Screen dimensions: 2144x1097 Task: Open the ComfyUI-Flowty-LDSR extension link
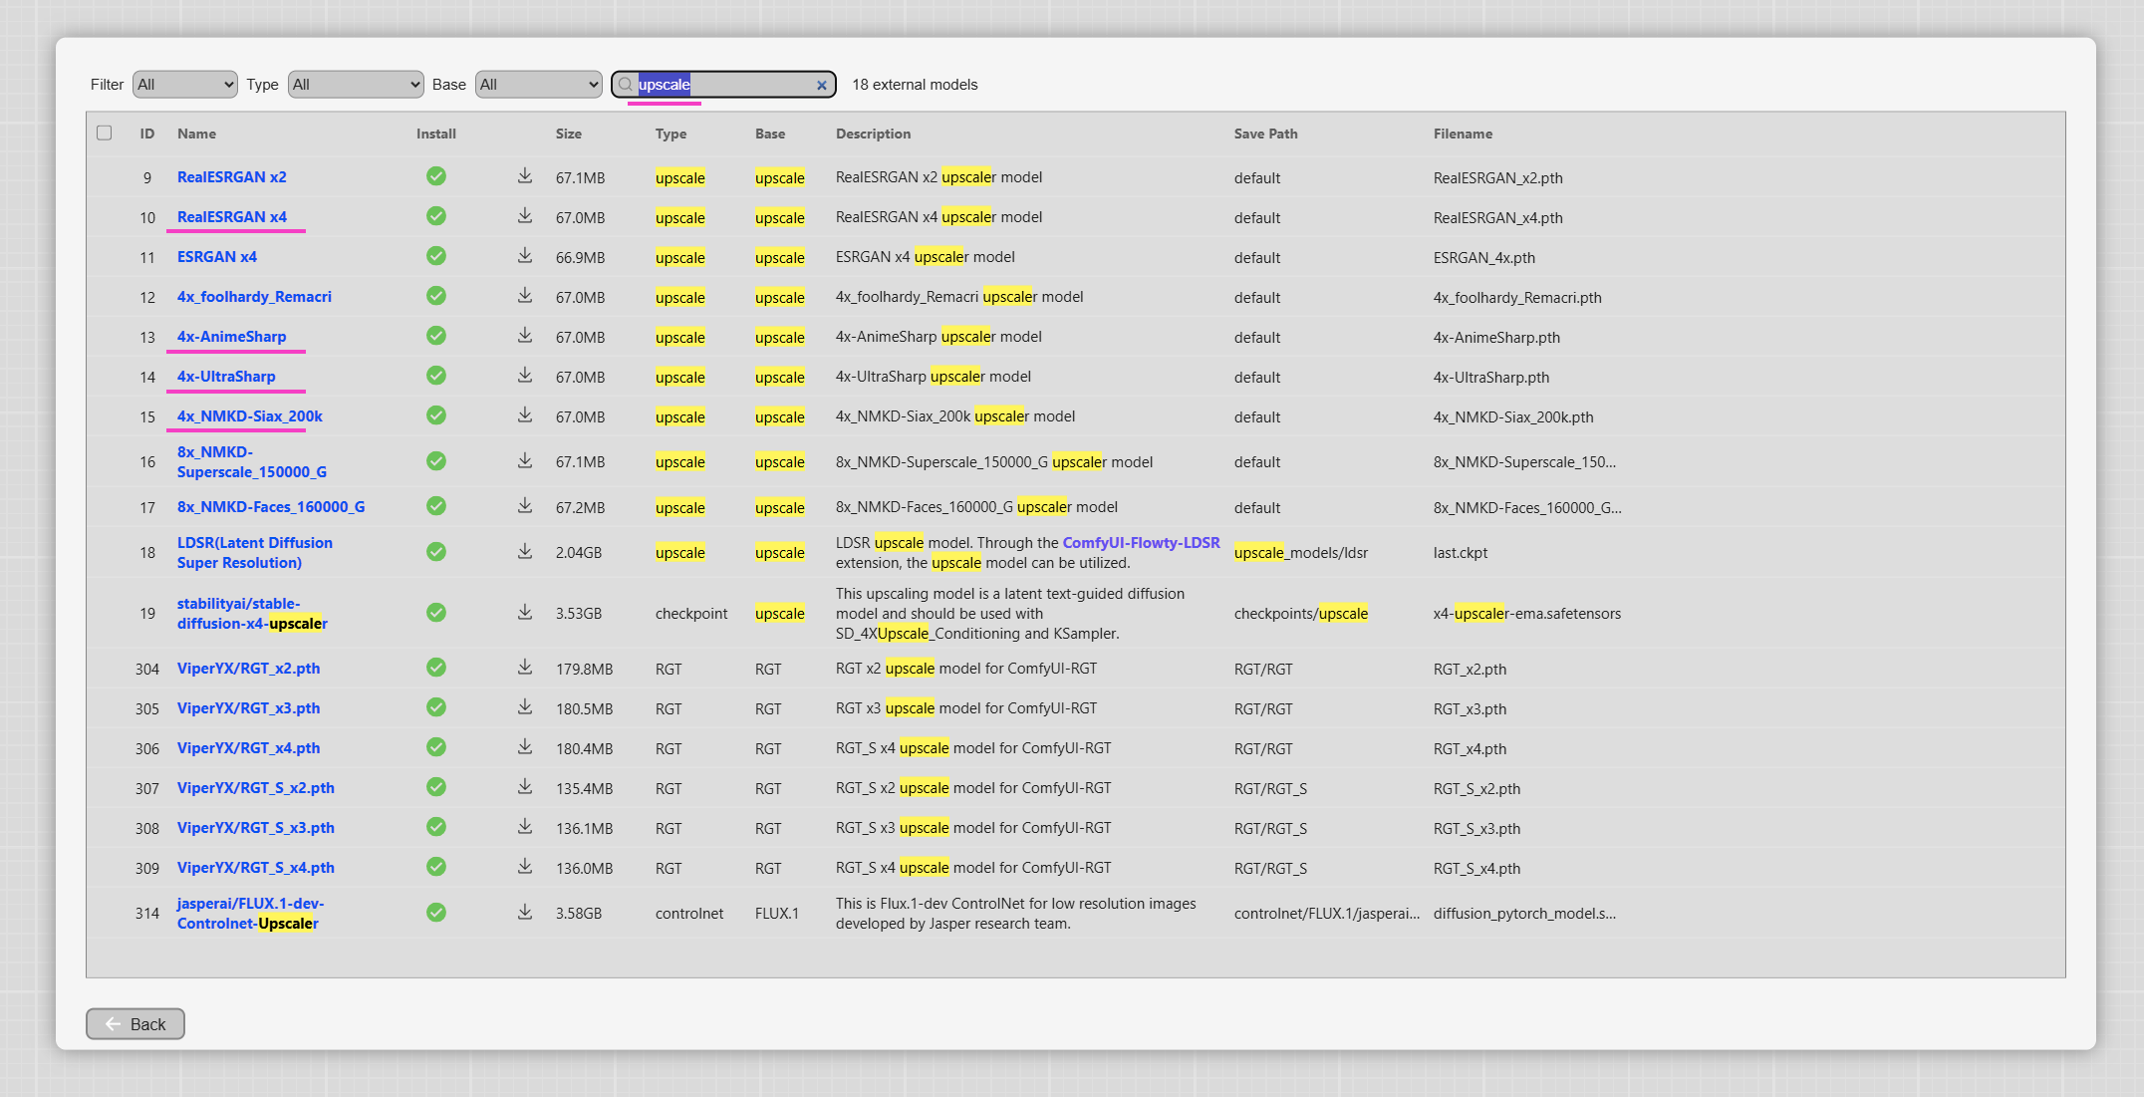point(1141,542)
